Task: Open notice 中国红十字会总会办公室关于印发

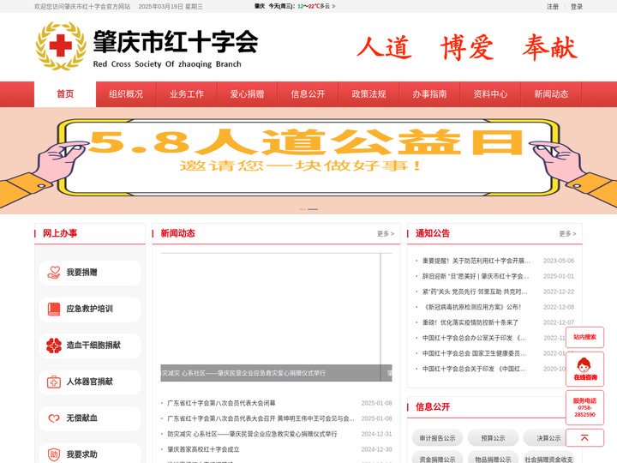Action: pos(474,338)
